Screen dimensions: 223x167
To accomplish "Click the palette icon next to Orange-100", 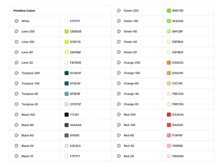I will point(119,73).
